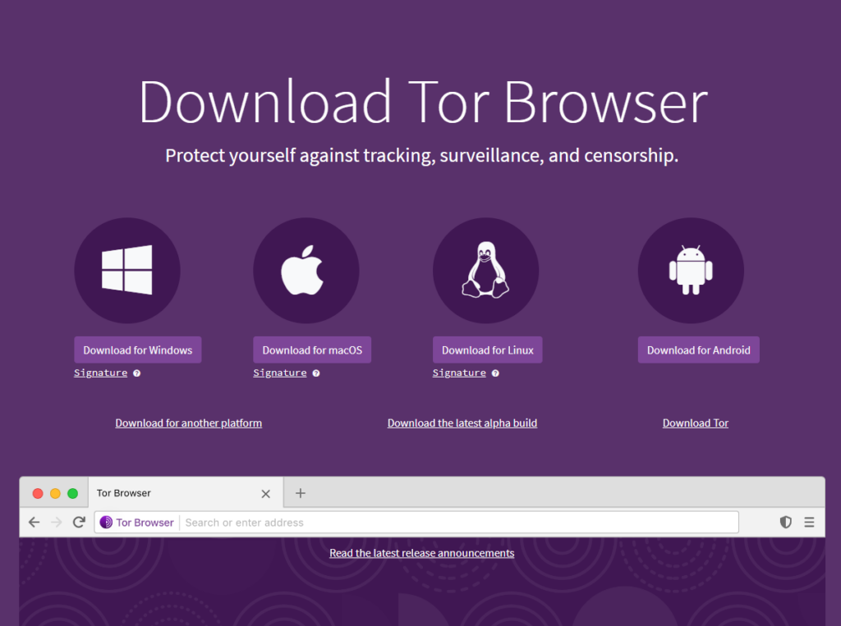Click the reload icon in mock browser
The height and width of the screenshot is (626, 841).
(79, 522)
